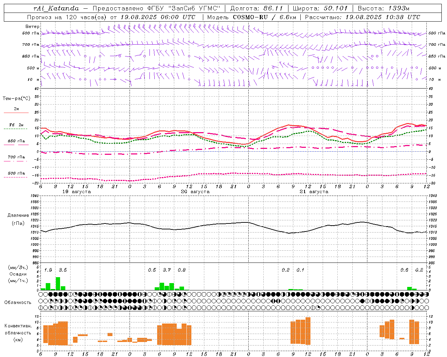Click the Давление pressure panel label

click(x=18, y=215)
